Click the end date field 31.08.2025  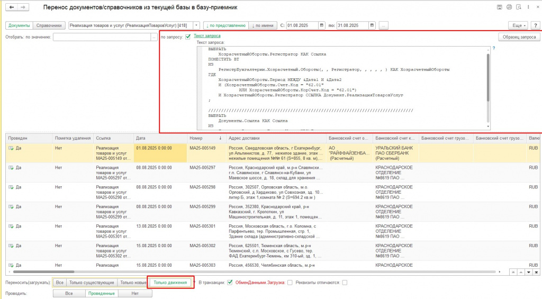[352, 25]
